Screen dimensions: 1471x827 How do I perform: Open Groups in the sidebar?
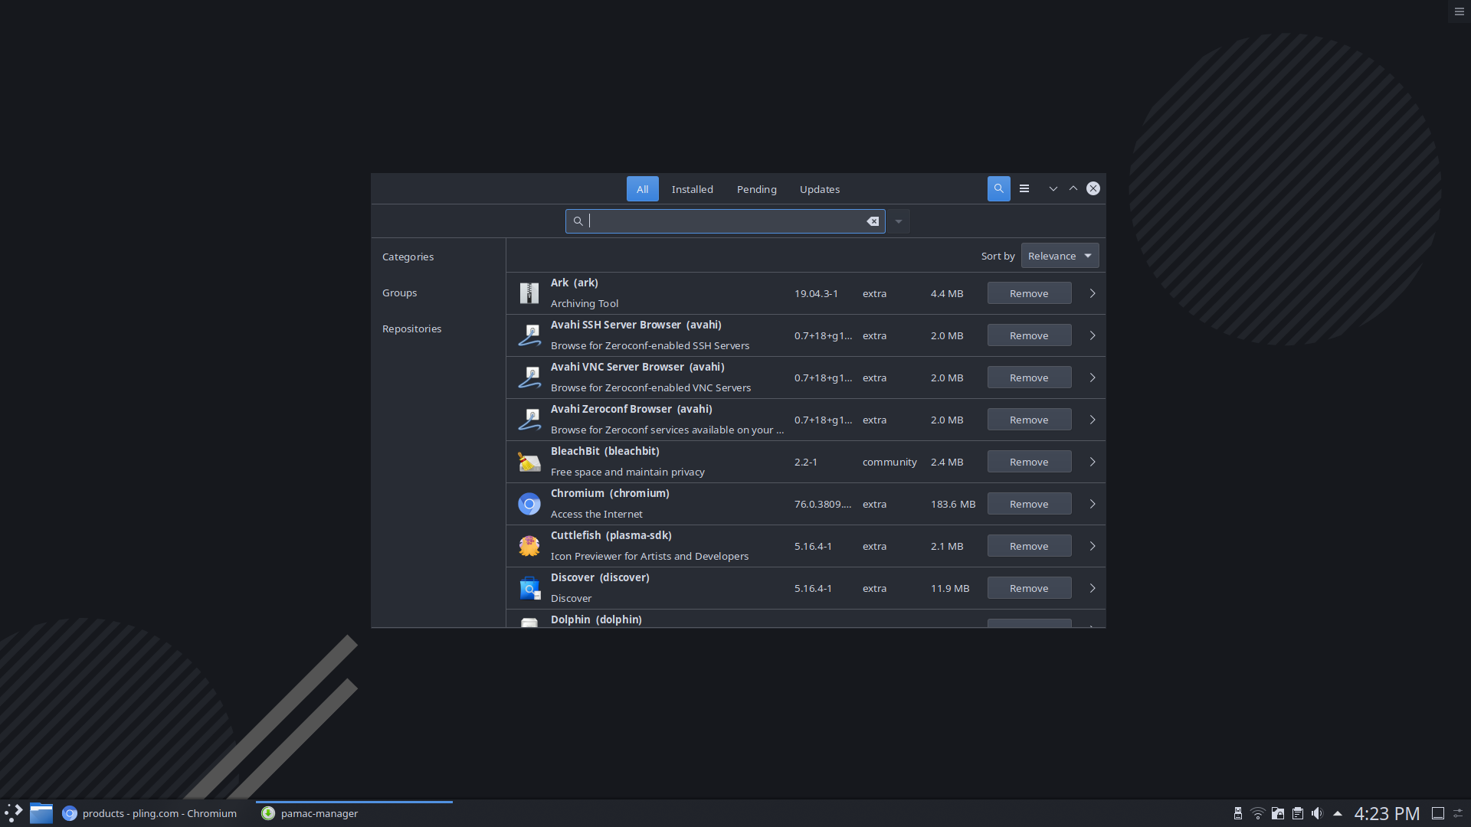[x=399, y=293]
